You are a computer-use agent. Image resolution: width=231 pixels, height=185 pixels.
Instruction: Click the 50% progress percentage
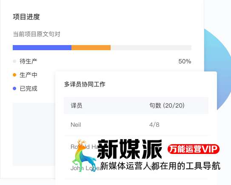(x=185, y=61)
